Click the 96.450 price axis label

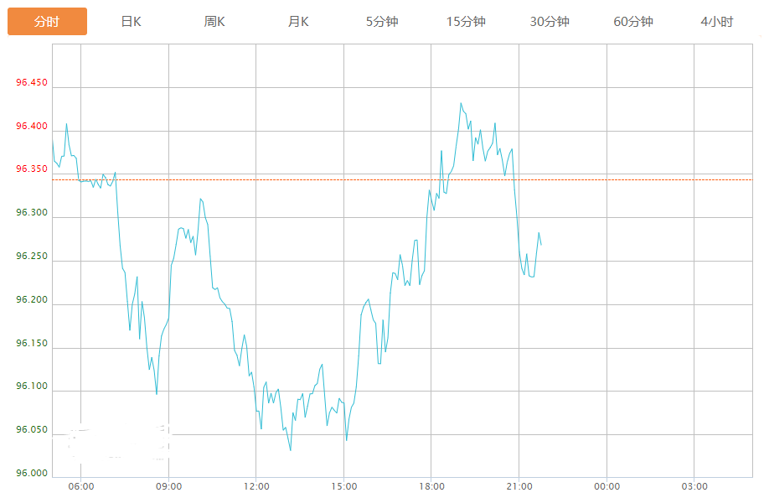32,83
